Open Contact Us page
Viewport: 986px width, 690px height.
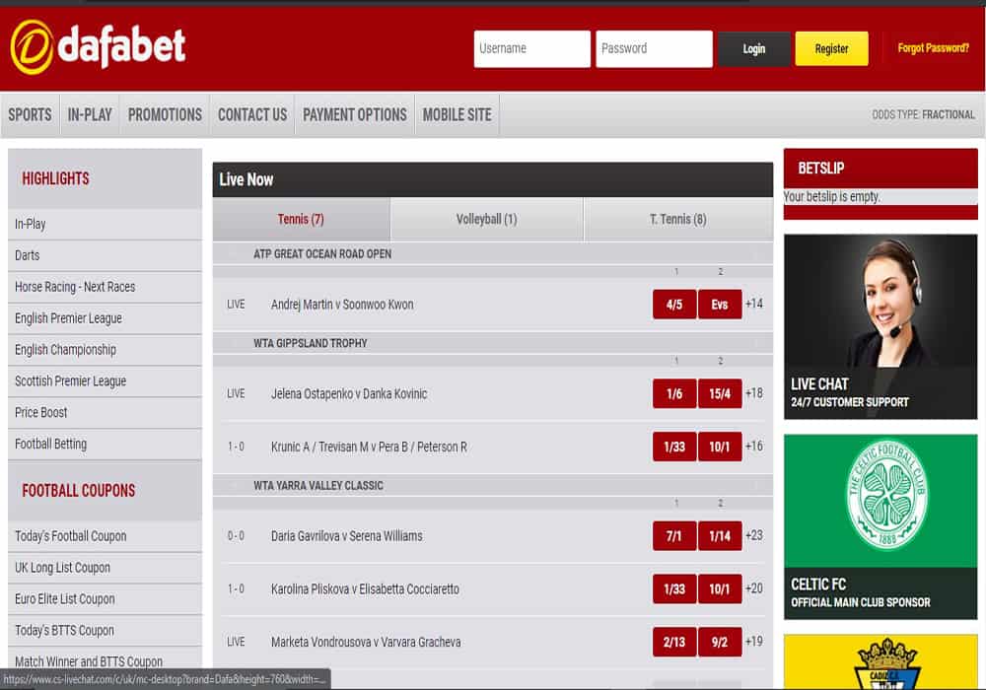point(252,114)
